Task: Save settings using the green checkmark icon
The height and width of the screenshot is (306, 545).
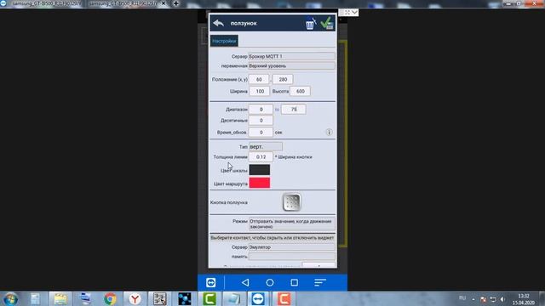Action: 327,24
